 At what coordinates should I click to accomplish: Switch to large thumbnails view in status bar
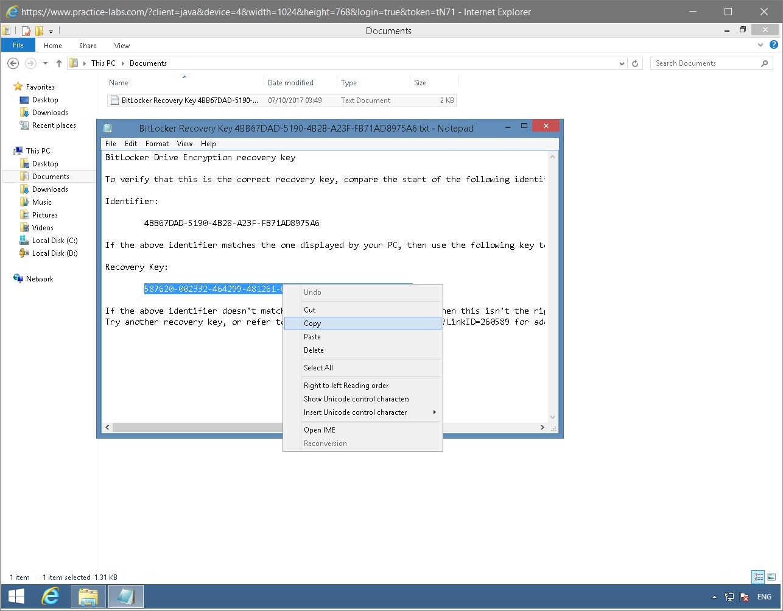[x=772, y=577]
